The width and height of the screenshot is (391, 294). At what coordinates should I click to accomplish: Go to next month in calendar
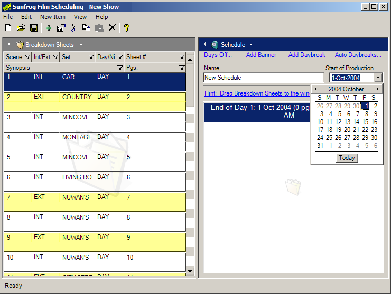tap(378, 89)
